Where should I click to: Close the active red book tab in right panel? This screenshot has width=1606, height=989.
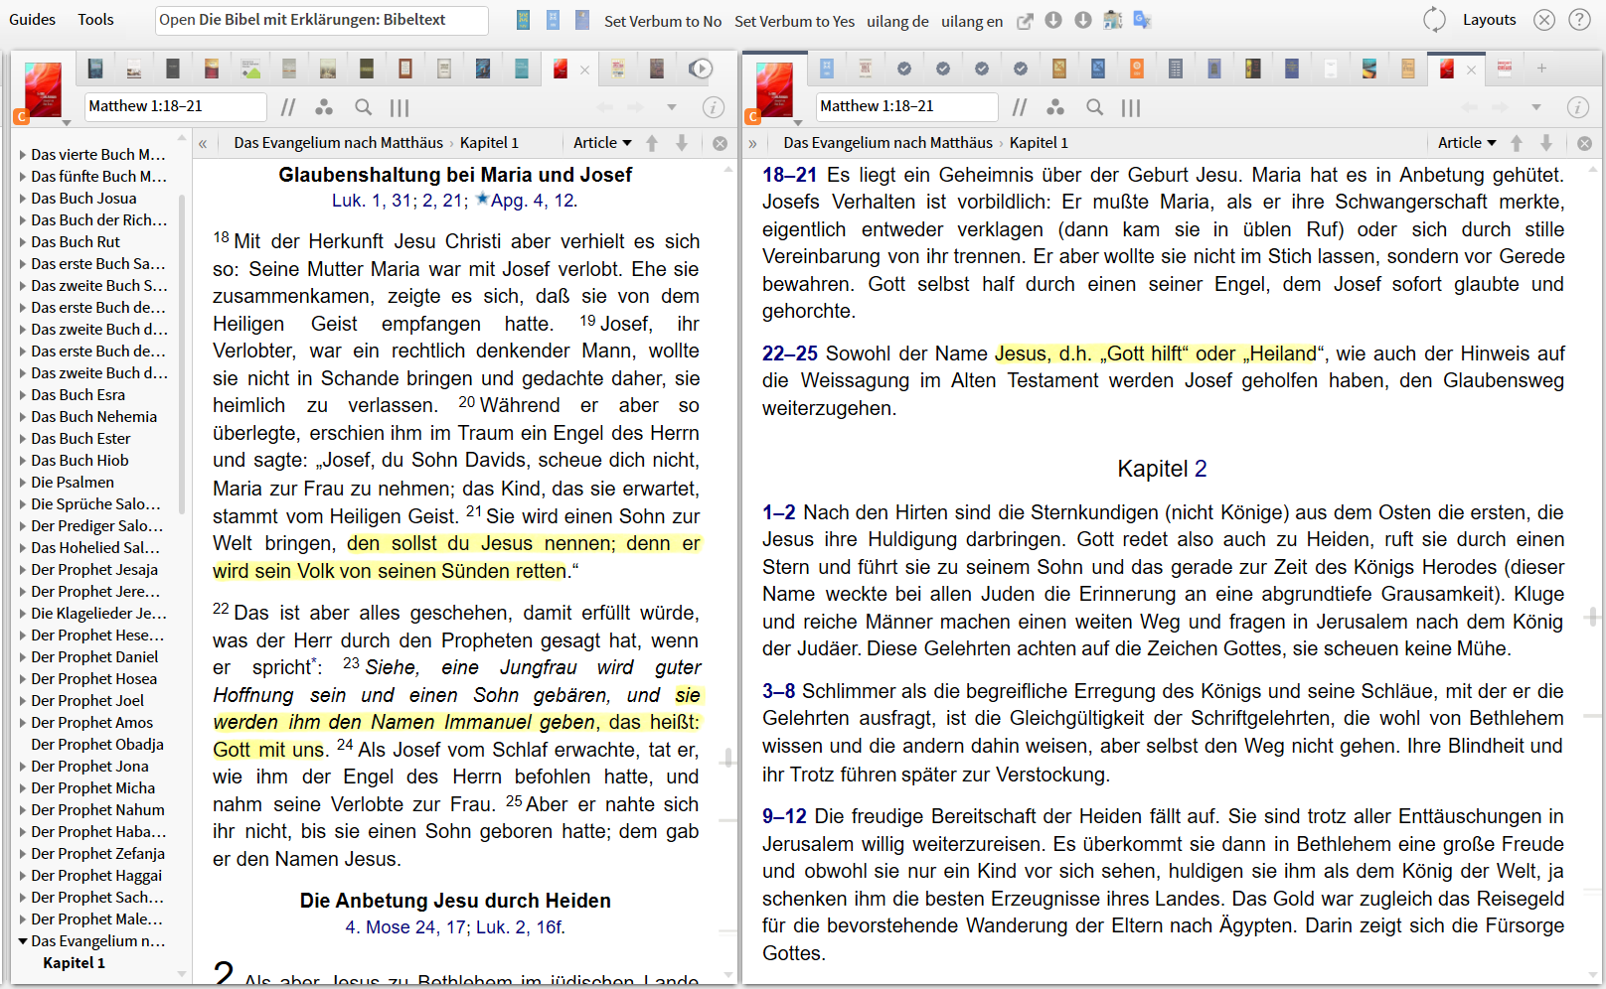tap(1471, 70)
